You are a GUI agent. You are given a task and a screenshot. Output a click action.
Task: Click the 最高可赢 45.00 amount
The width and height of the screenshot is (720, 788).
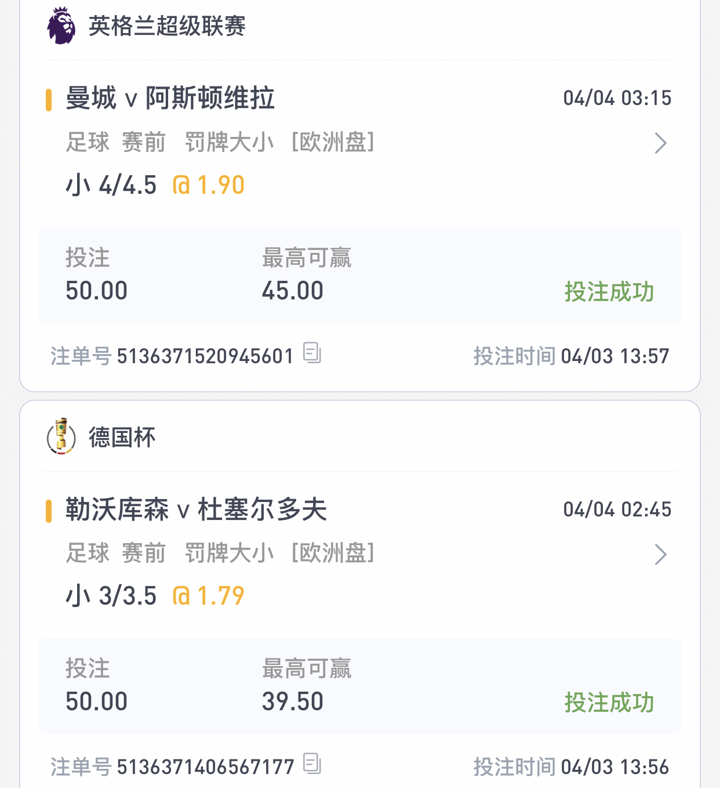point(293,291)
